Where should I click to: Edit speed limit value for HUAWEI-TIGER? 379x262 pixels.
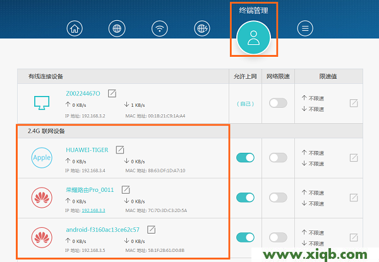click(354, 157)
